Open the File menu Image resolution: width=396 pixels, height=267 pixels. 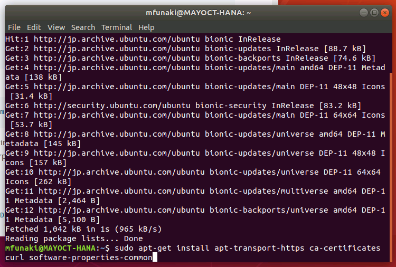(x=14, y=27)
